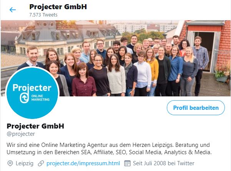
Task: Open the round Projecter profile avatar
Action: pyautogui.click(x=32, y=93)
